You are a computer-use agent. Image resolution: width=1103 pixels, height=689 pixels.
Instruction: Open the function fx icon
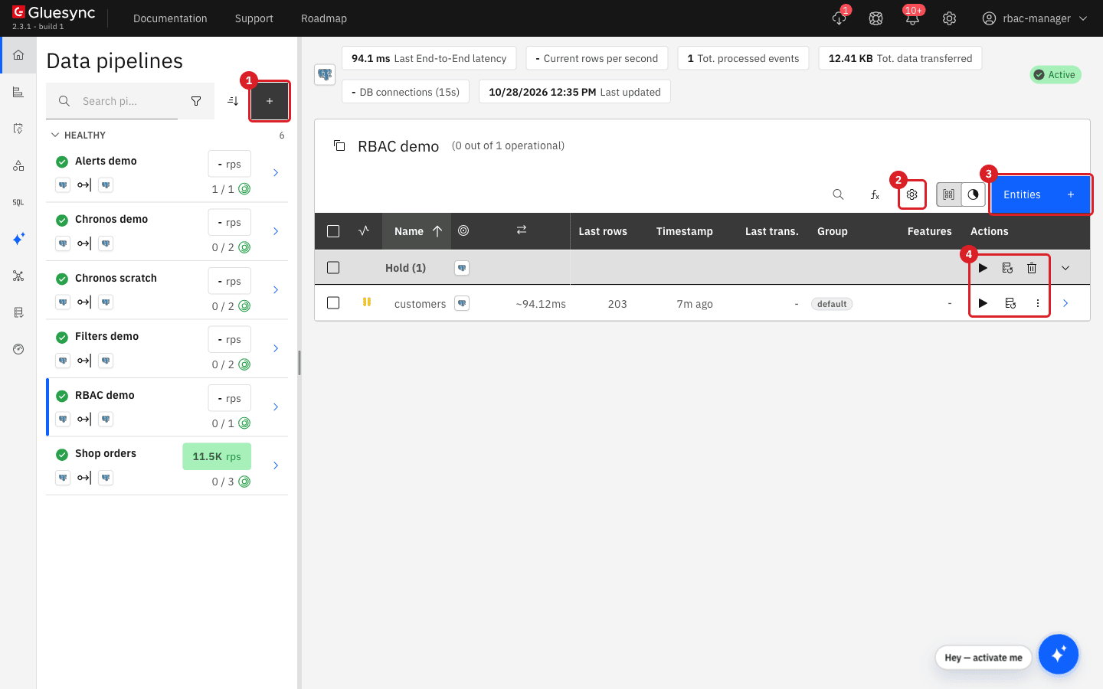[x=875, y=194]
